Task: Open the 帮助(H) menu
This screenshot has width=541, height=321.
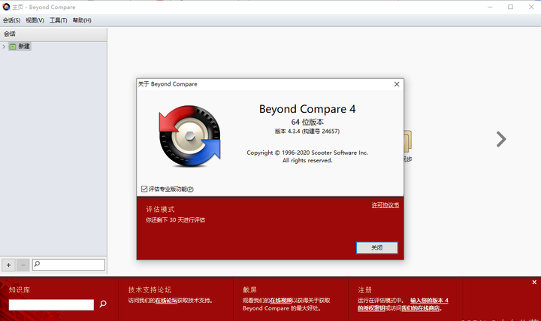Action: tap(82, 20)
